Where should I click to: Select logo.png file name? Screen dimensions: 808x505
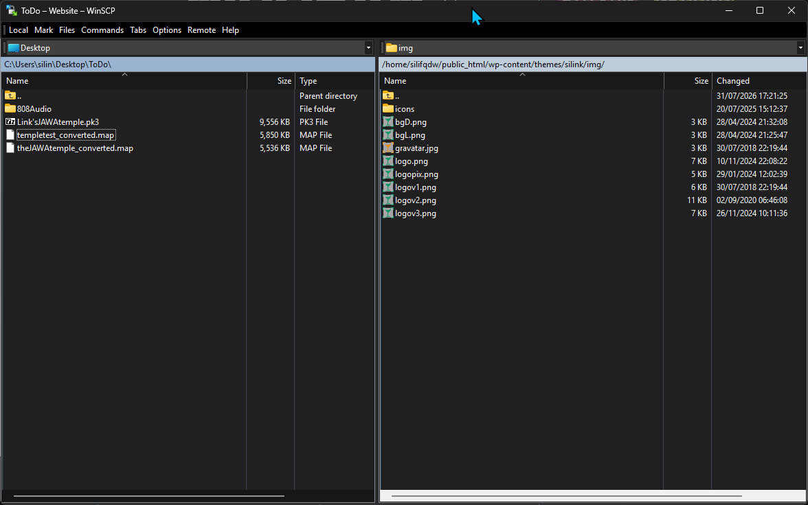[411, 161]
